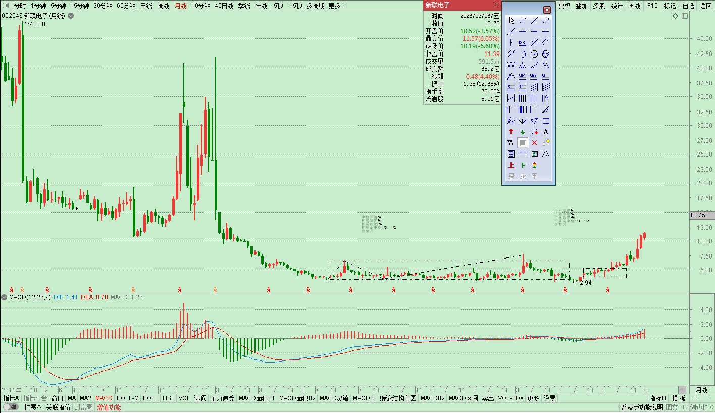Click the 叠加 overlay button
Image resolution: width=715 pixels, height=413 pixels.
tap(582, 6)
